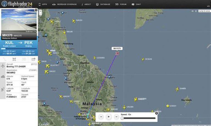Click the aircraft photo thumbnail

click(x=19, y=21)
